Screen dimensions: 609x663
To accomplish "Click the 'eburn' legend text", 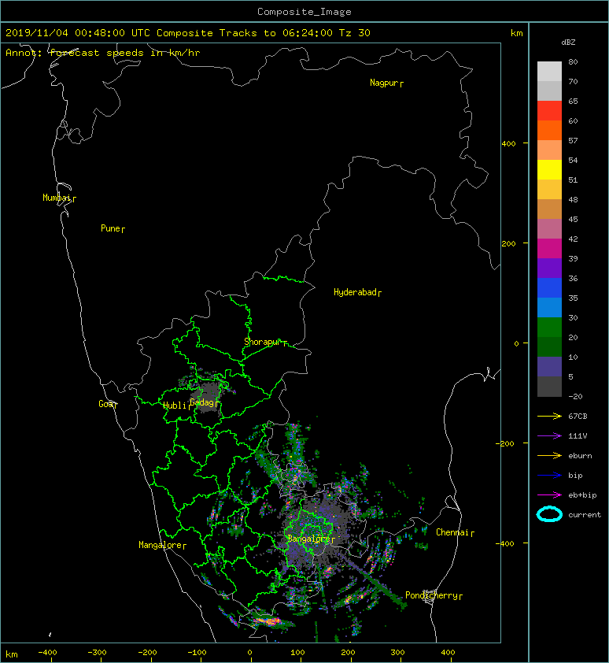I will tap(580, 456).
